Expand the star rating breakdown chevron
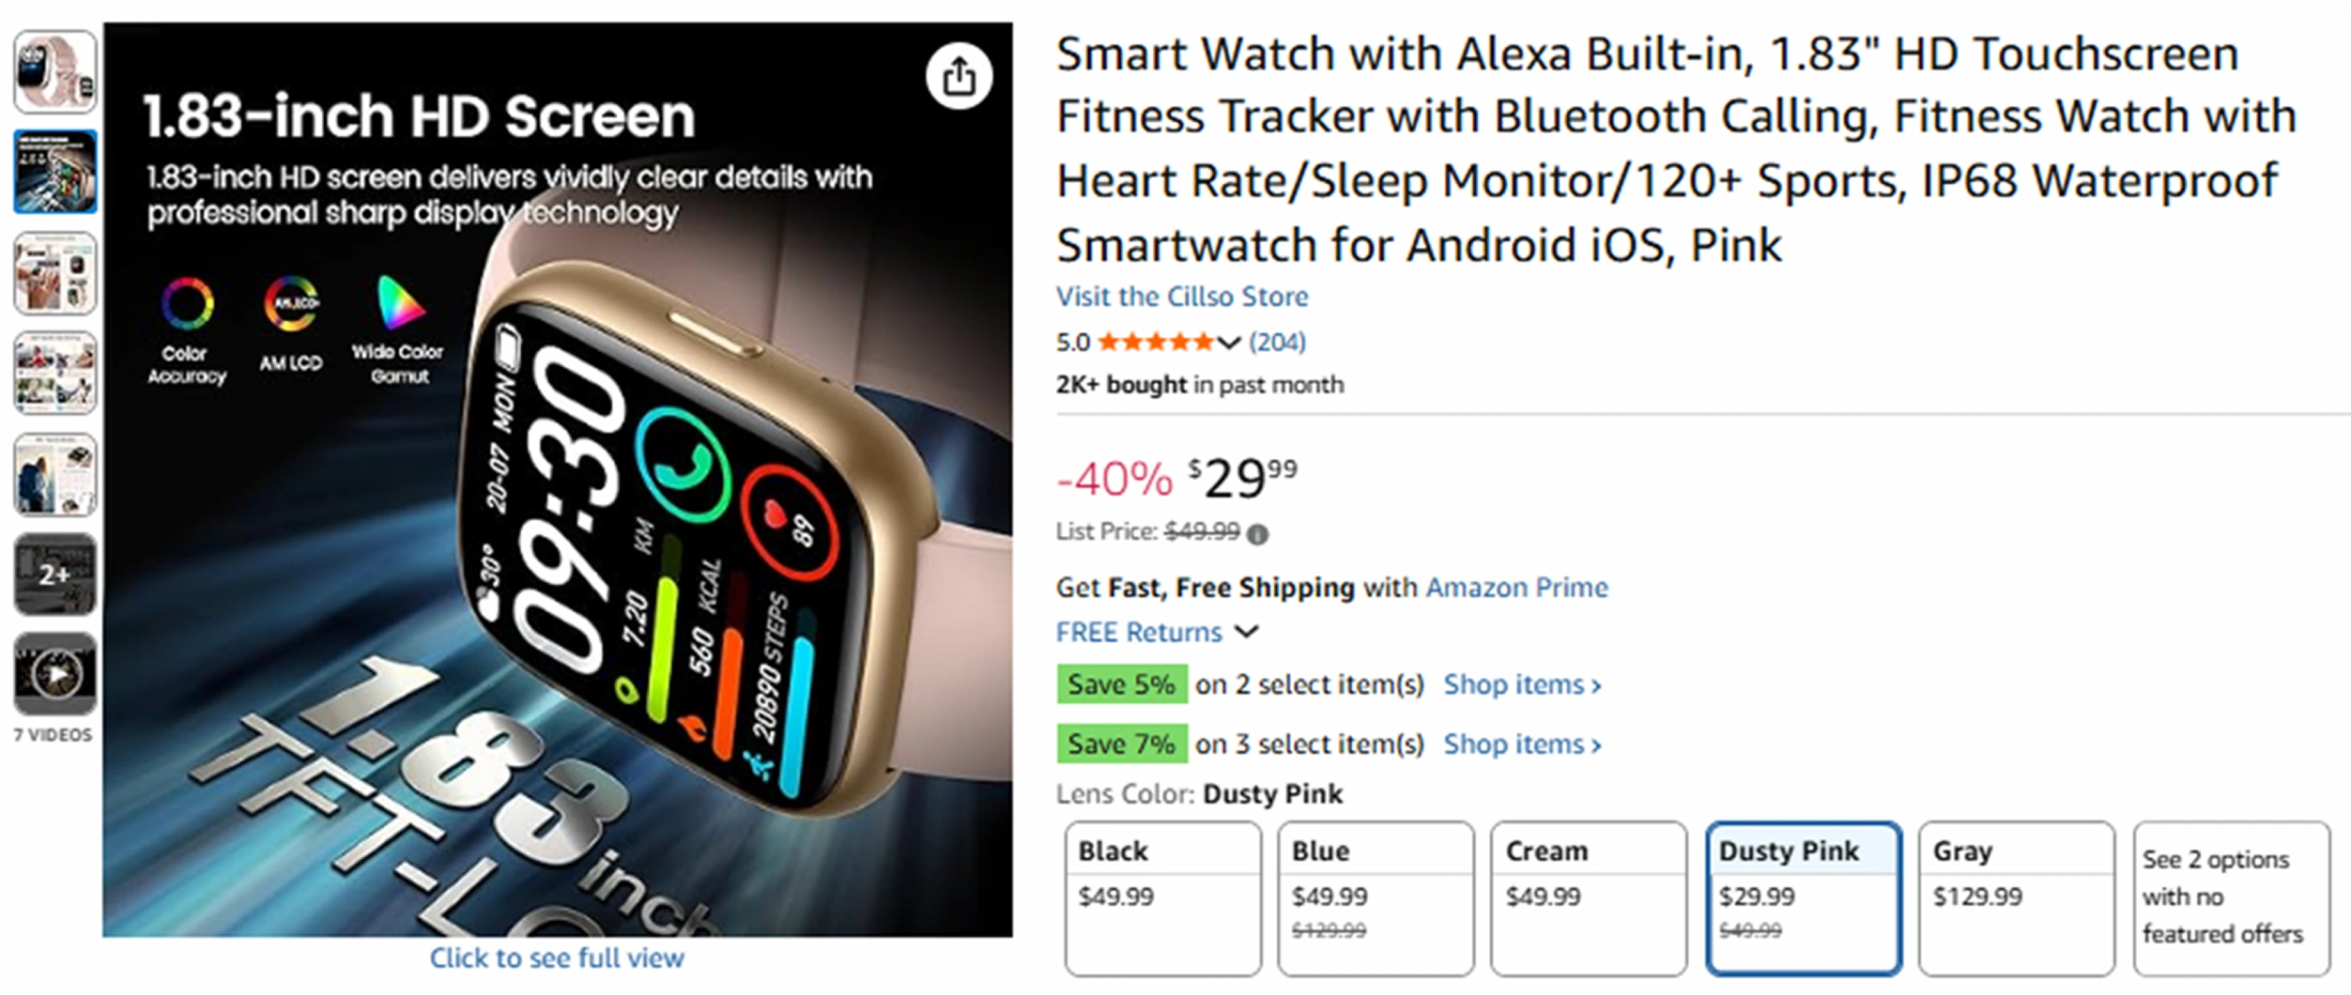 tap(1229, 343)
